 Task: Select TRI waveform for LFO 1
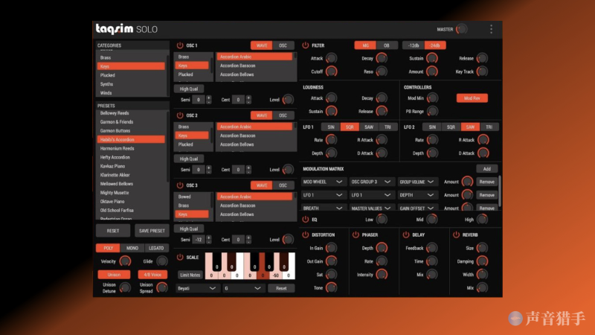pos(387,127)
